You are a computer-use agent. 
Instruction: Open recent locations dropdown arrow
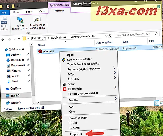point(14,39)
